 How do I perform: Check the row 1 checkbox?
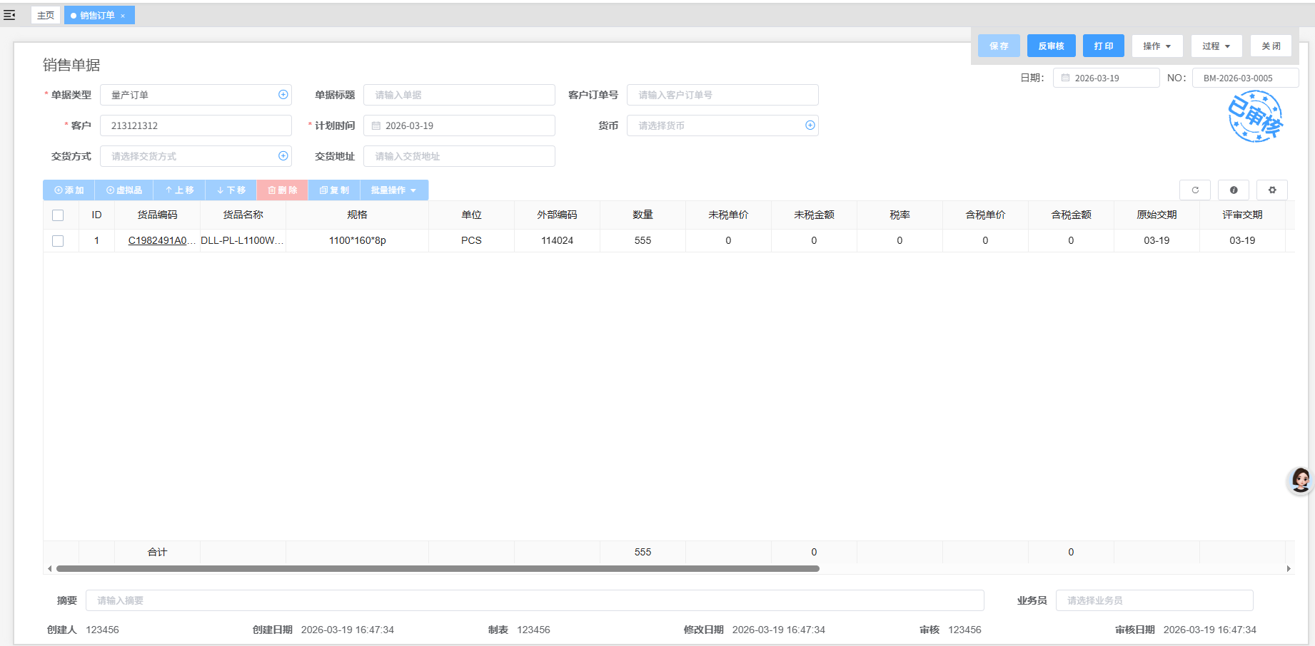[58, 241]
